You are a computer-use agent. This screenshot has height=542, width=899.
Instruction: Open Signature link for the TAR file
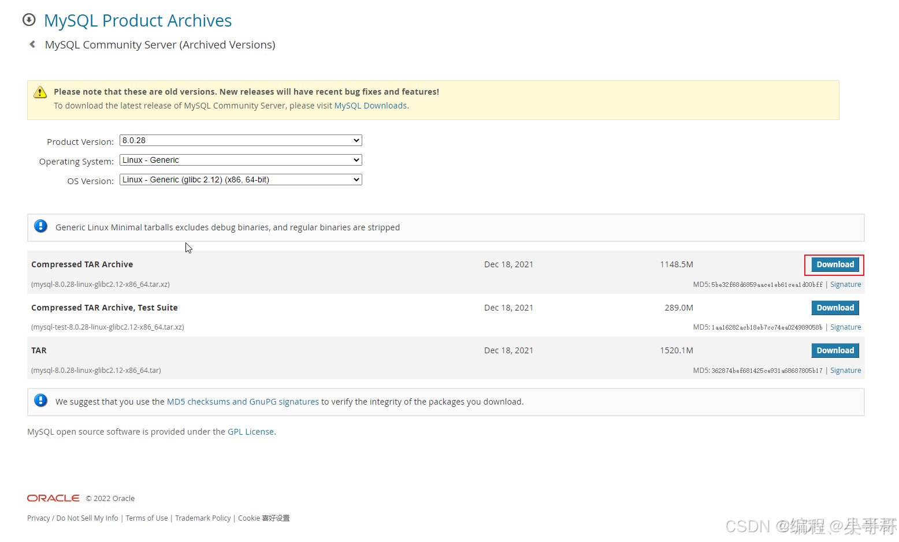point(845,371)
